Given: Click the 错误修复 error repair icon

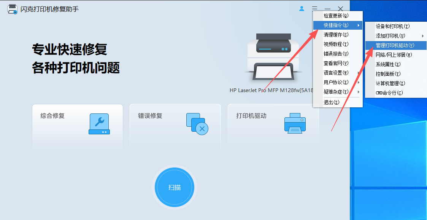Looking at the screenshot, I should click(x=198, y=123).
